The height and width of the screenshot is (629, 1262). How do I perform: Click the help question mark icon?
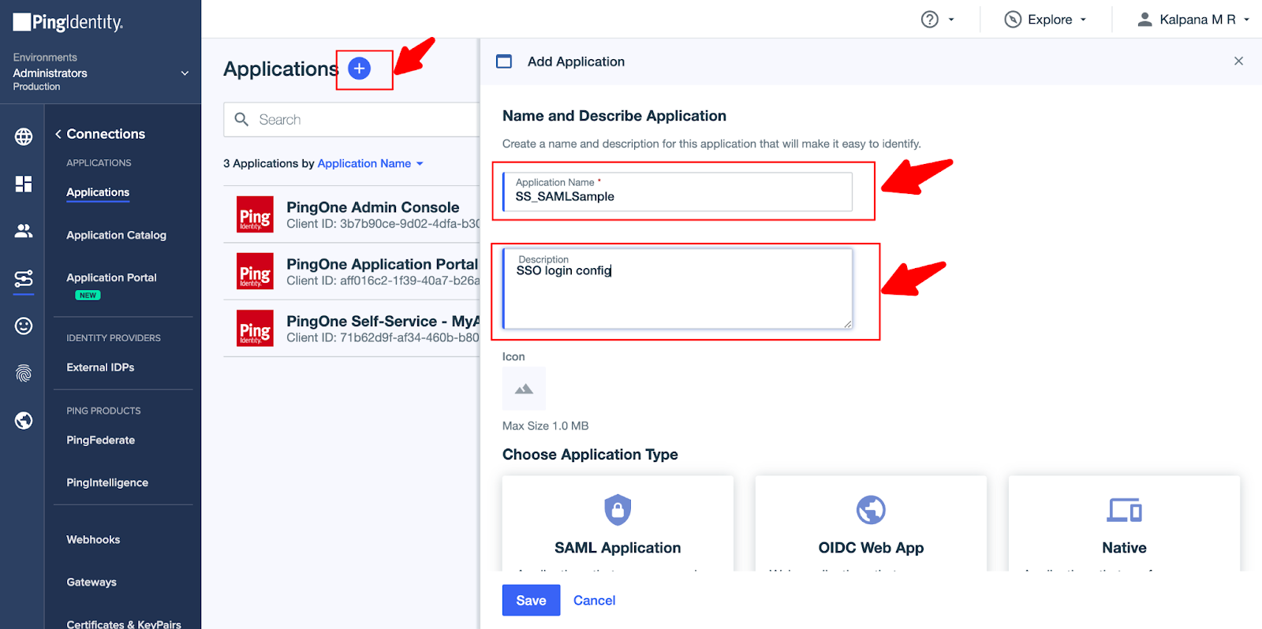click(x=930, y=20)
